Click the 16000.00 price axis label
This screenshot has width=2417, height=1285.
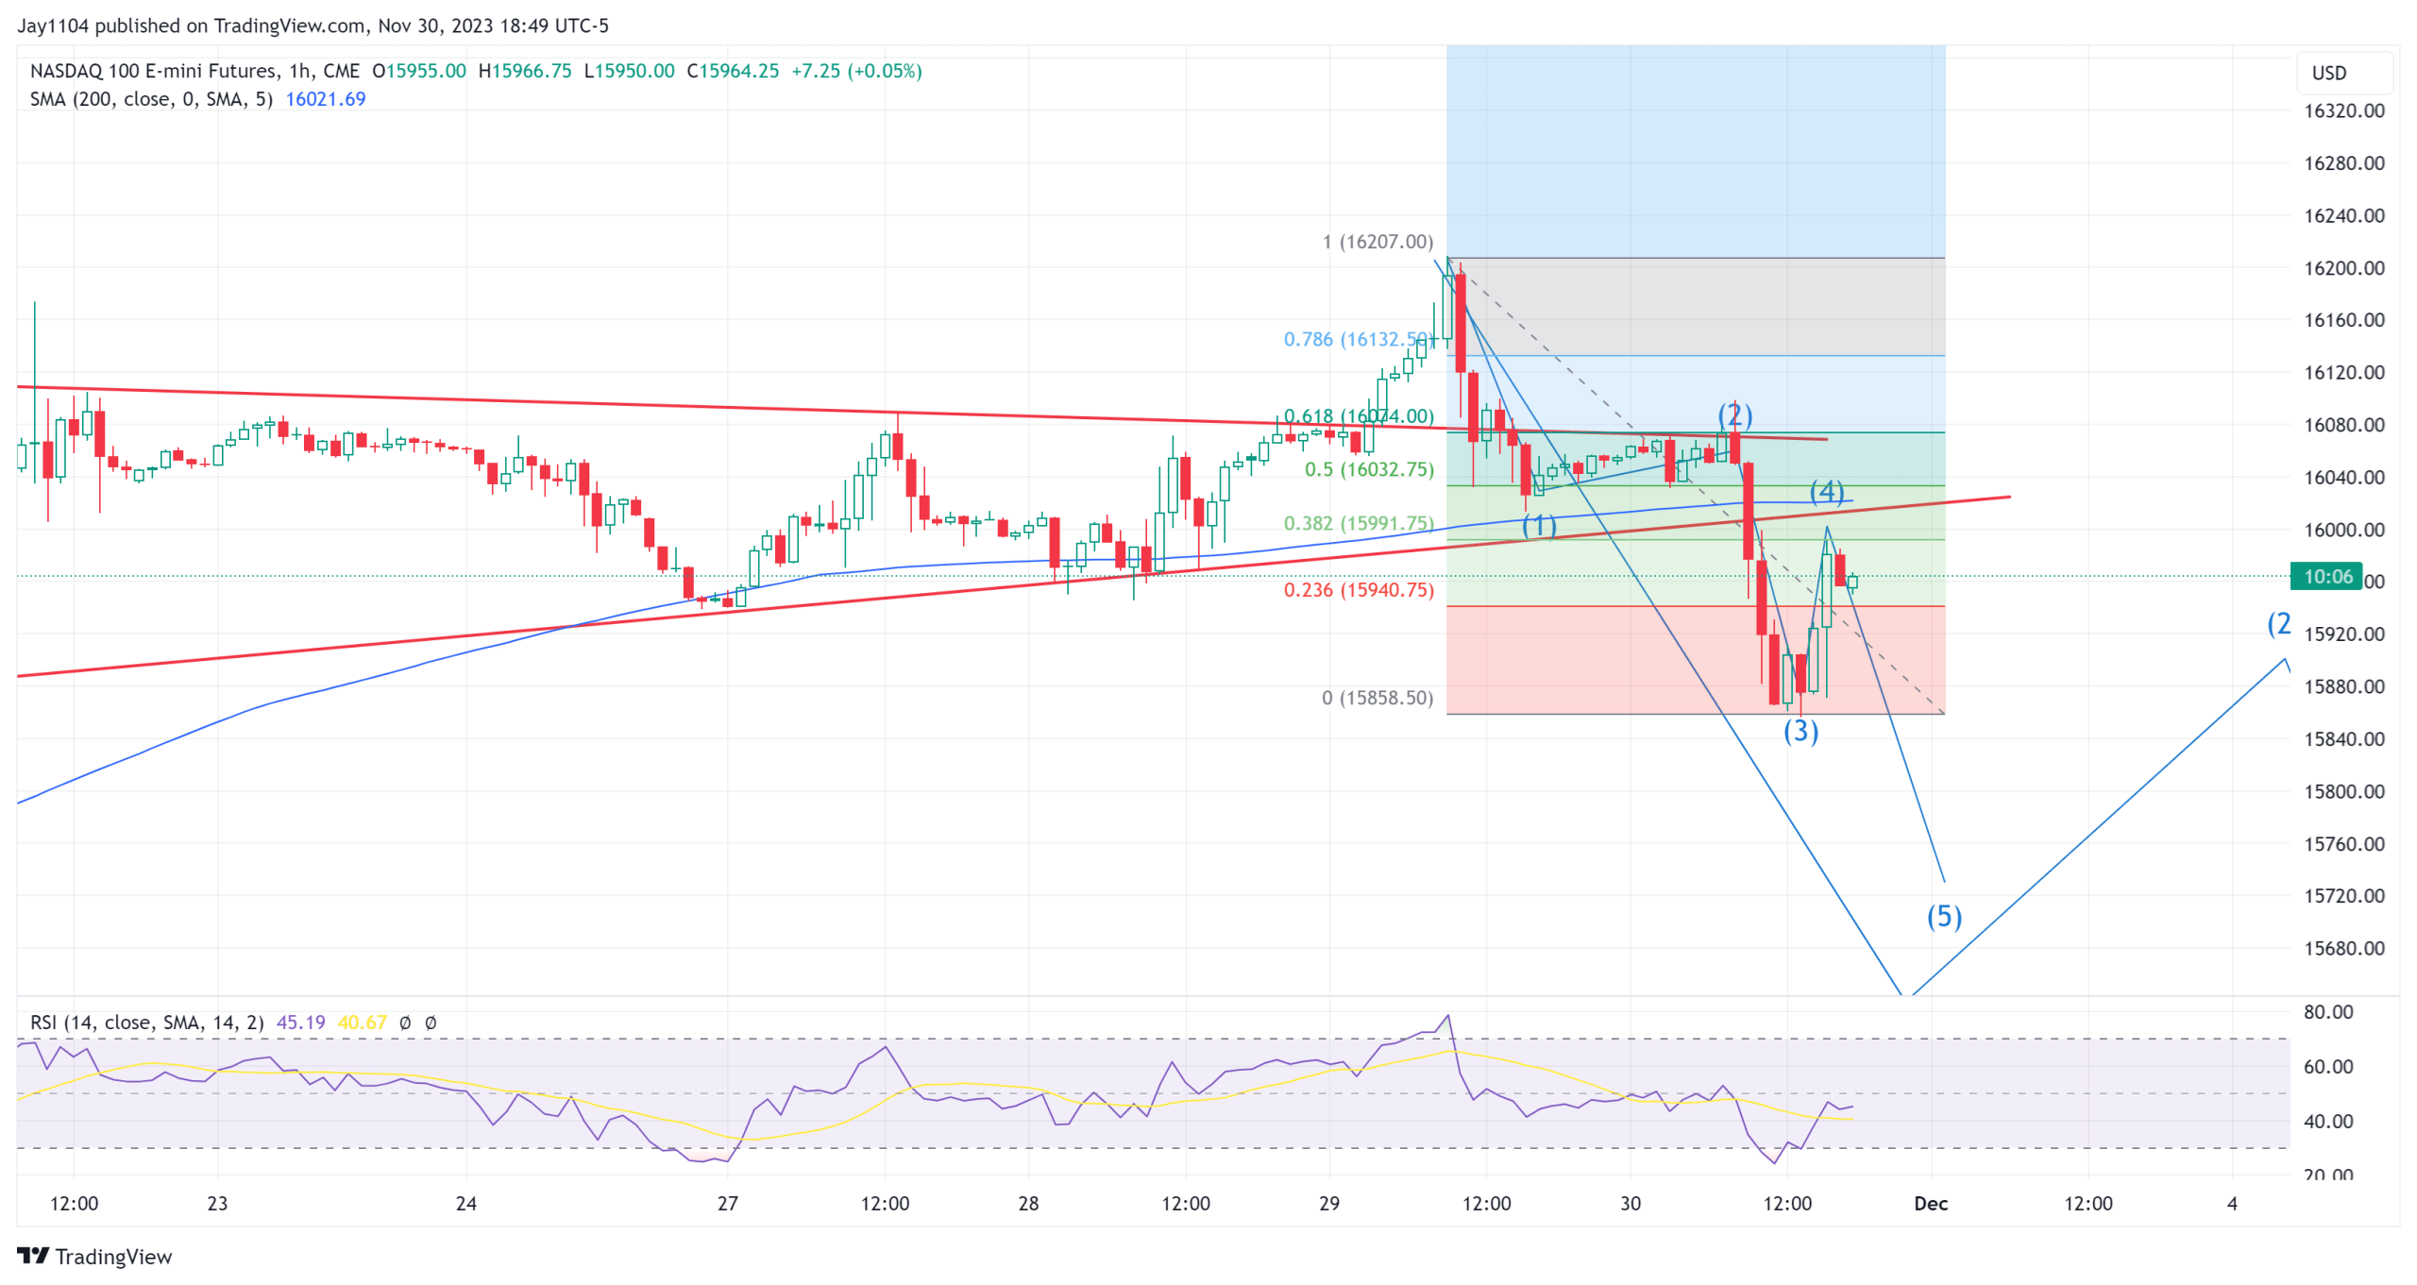click(2343, 530)
